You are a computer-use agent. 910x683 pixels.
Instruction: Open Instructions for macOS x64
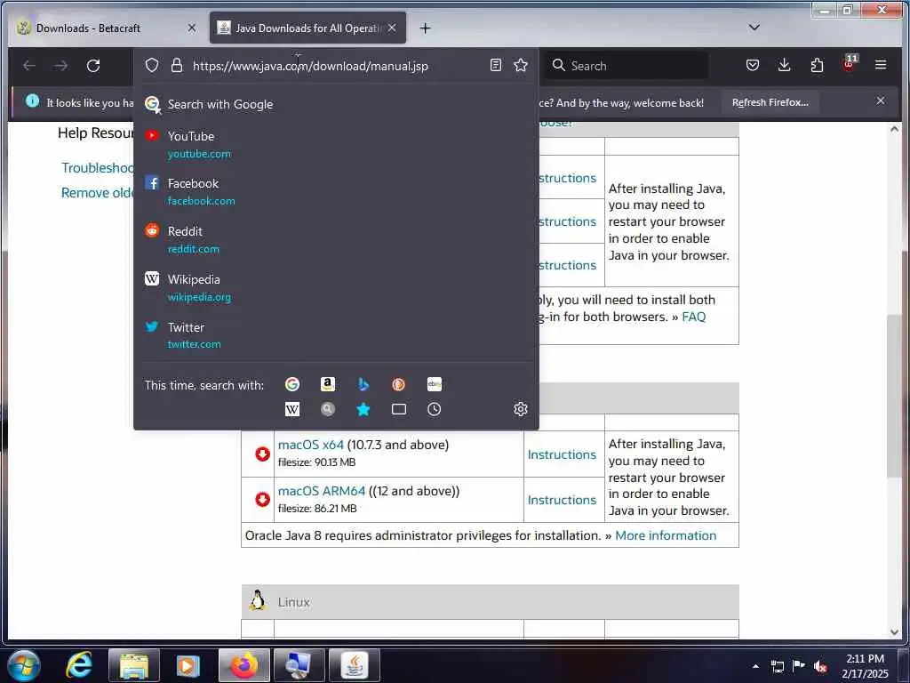562,454
